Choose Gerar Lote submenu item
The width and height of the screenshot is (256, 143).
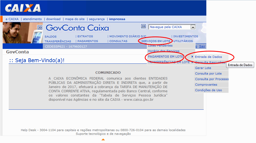point(211,68)
